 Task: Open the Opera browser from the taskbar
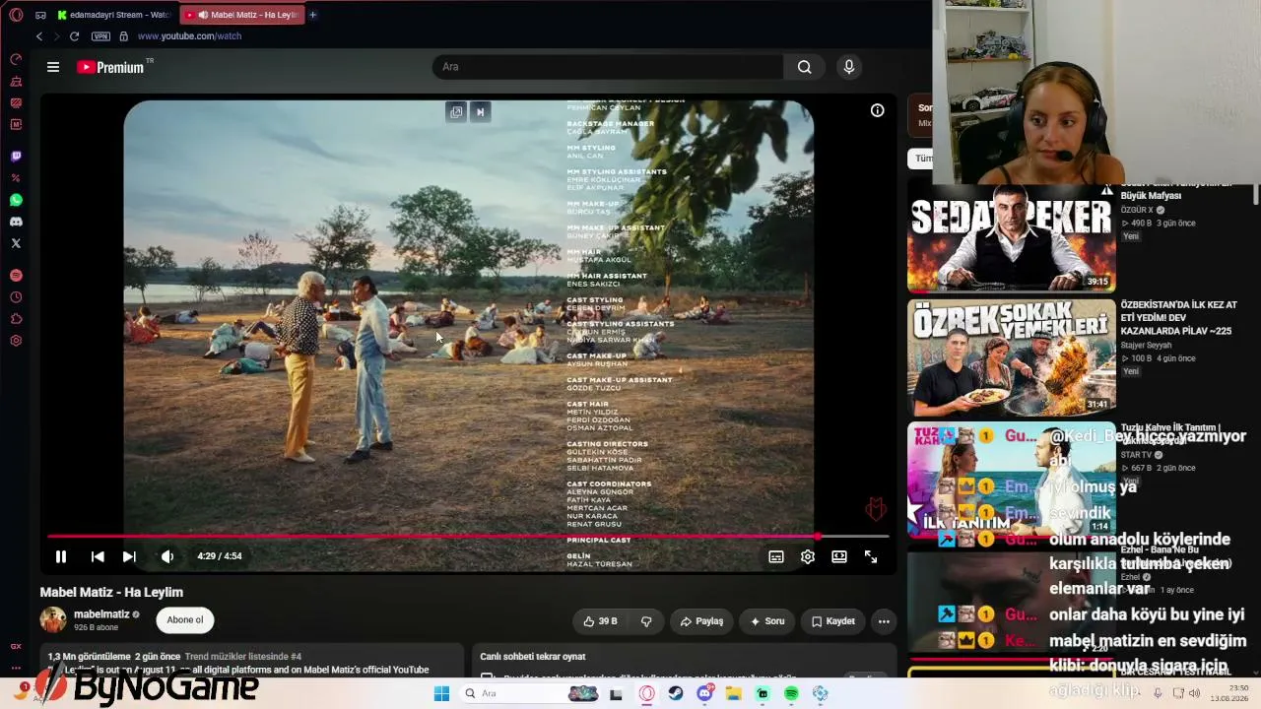pos(647,694)
